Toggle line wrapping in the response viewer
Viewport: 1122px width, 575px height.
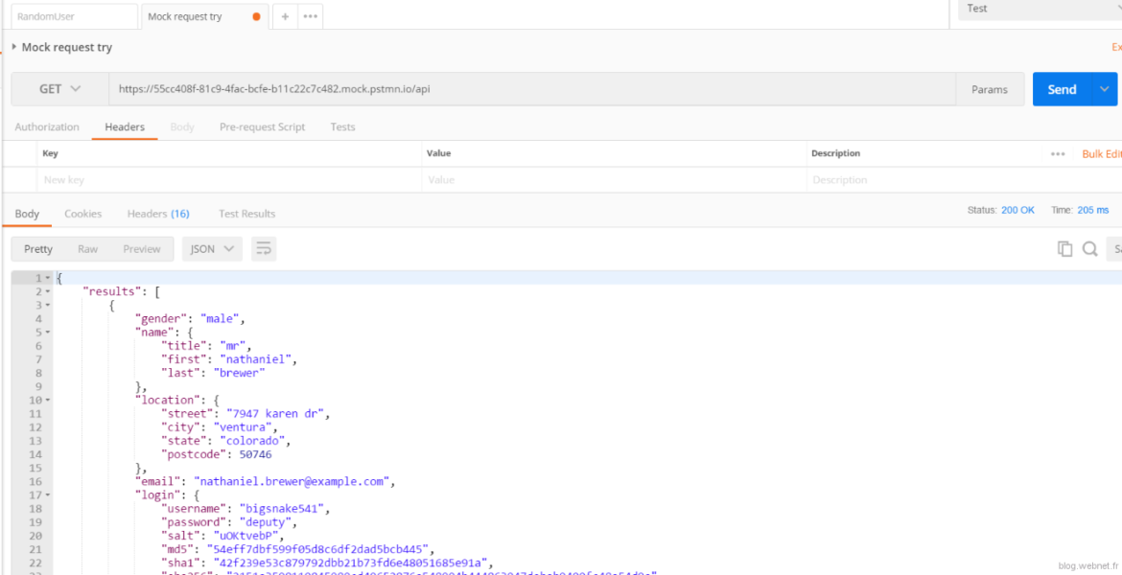click(x=264, y=247)
